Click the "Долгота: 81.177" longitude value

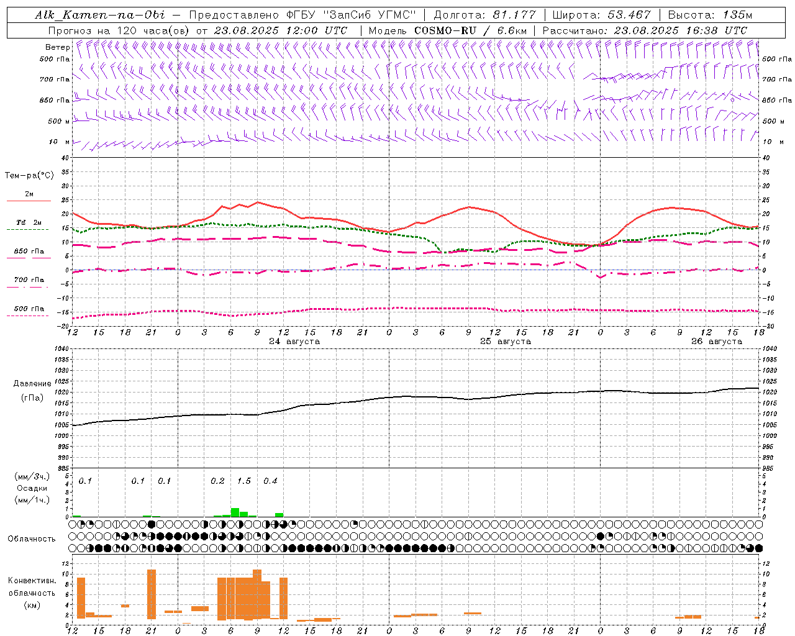coord(484,15)
